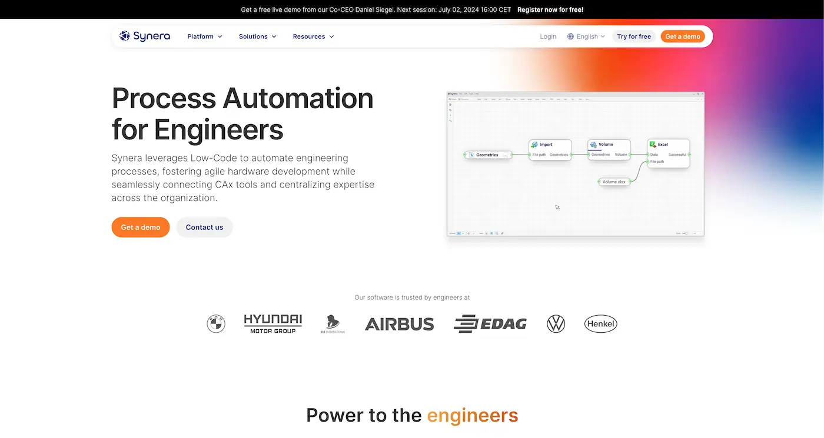Open the Resources dropdown

[313, 36]
